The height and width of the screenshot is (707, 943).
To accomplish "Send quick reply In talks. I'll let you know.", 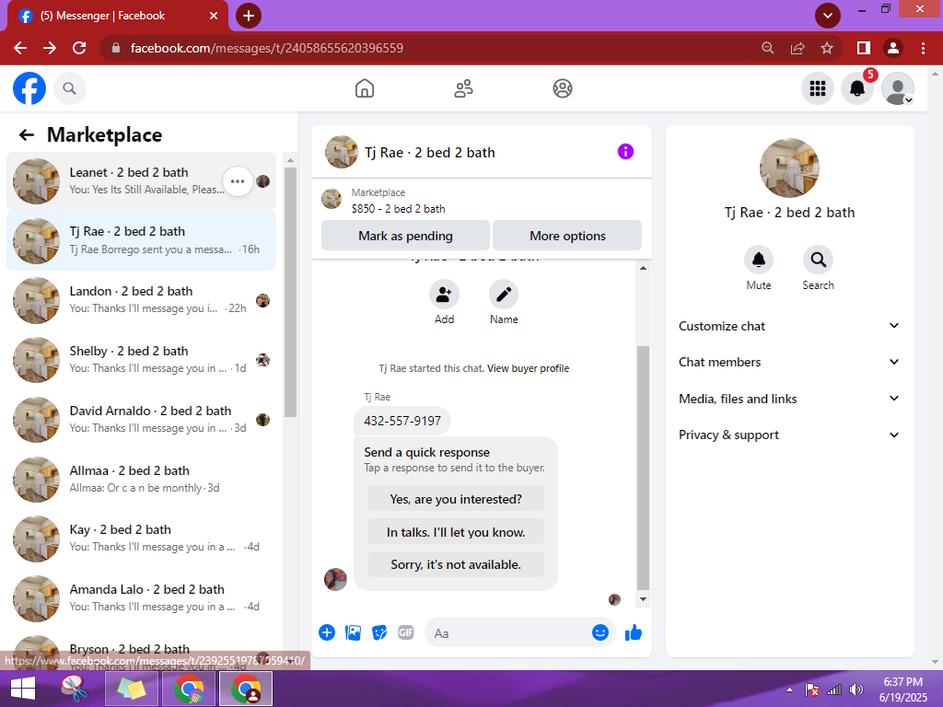I will (x=456, y=532).
